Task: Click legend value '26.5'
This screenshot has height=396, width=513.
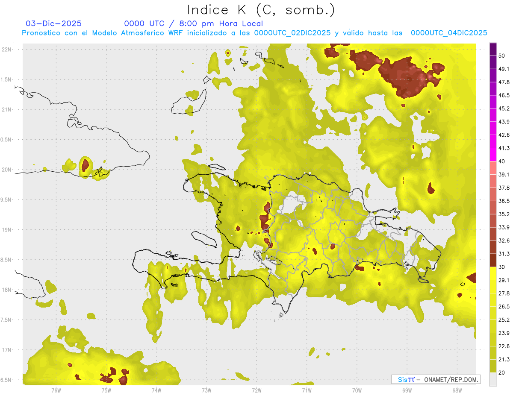Action: (504, 306)
